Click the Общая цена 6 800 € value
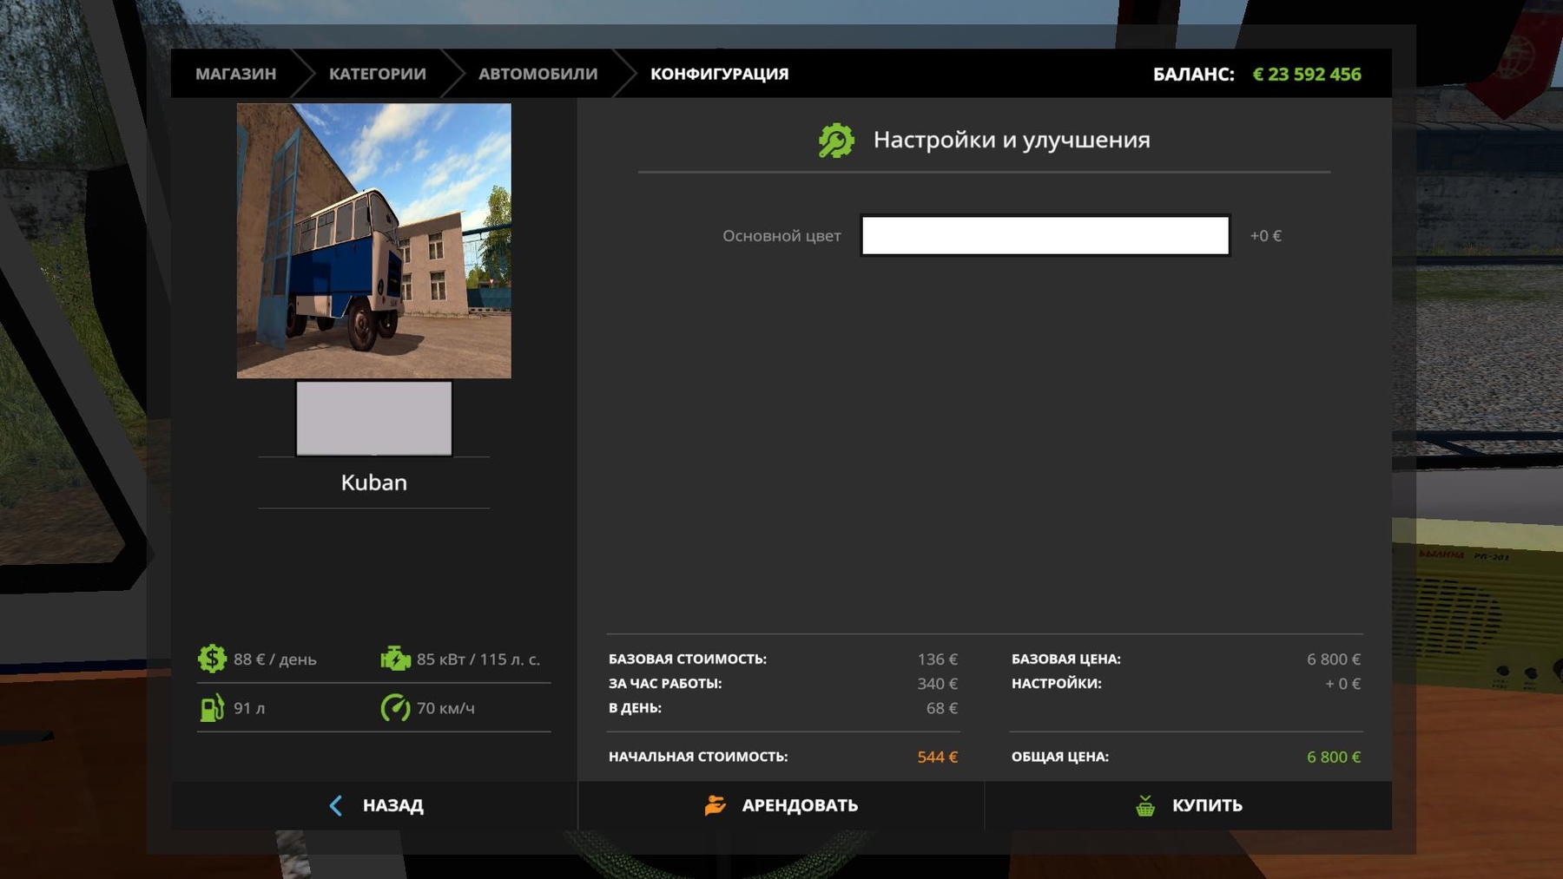The image size is (1563, 879). pyautogui.click(x=1333, y=757)
